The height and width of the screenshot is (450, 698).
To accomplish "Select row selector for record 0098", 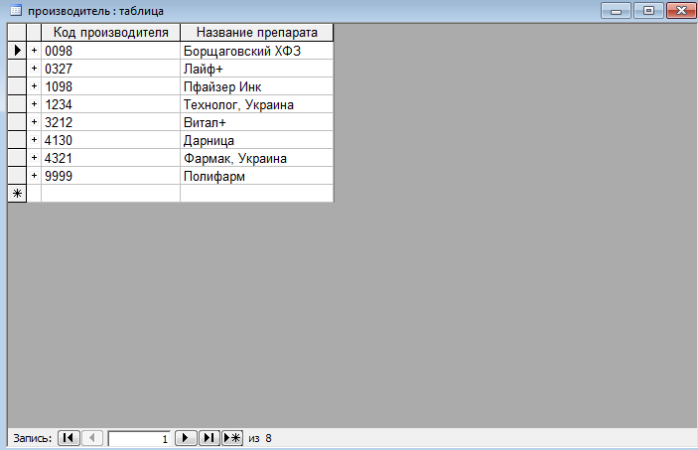I will point(17,51).
